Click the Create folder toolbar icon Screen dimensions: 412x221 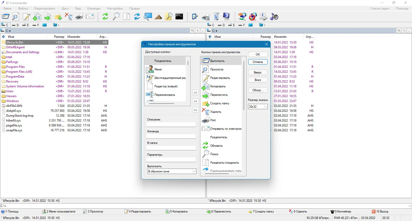[x=58, y=17]
